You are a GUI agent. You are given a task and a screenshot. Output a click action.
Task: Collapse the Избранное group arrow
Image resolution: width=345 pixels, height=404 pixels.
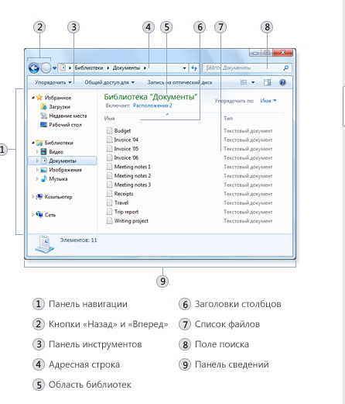33,98
